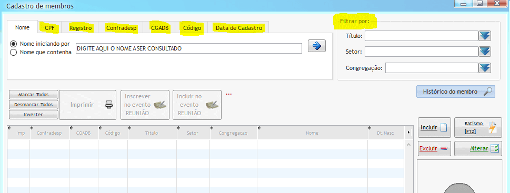Click Inscrever no evento REUNIÃO button
Screen dimensions: 510x193
tap(145, 105)
